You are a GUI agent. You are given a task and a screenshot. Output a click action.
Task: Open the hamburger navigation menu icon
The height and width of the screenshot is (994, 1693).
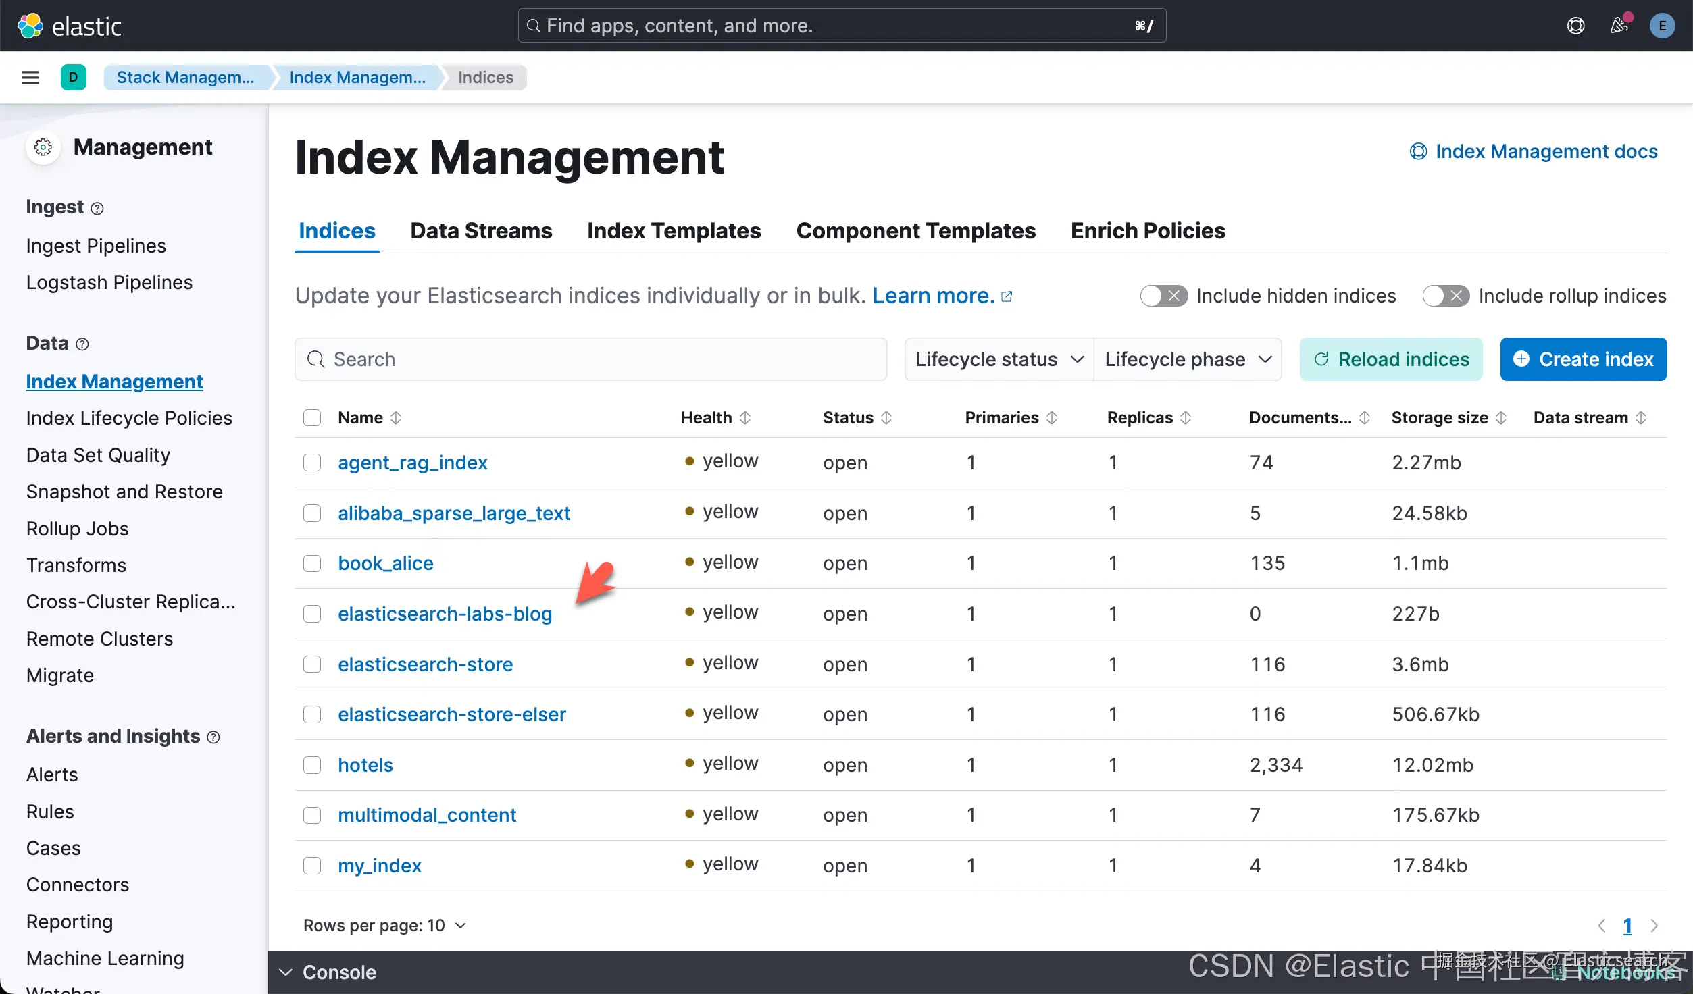tap(30, 77)
